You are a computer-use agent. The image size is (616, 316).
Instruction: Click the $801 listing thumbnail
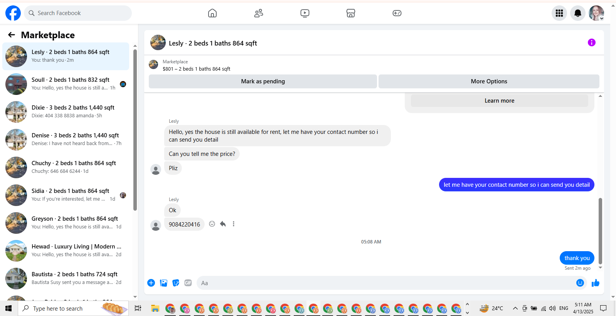tap(153, 65)
